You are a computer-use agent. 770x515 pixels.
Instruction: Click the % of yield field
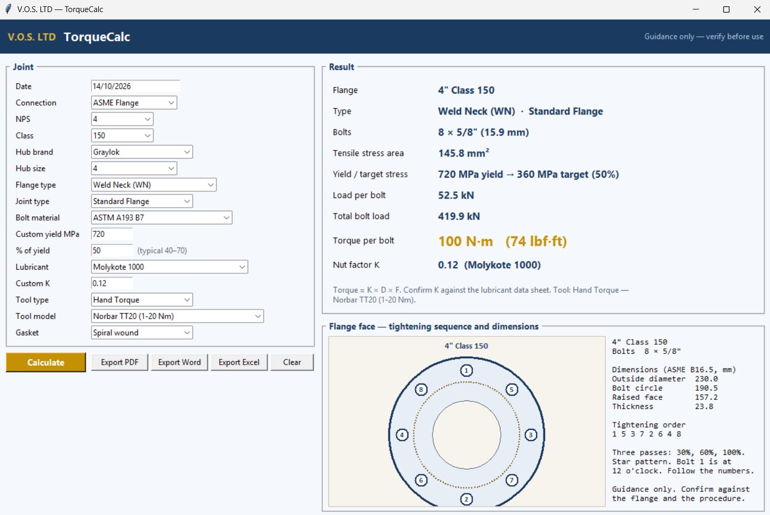tap(112, 250)
